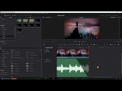
Task: Select the green audio clip waveform
Action: [73, 67]
